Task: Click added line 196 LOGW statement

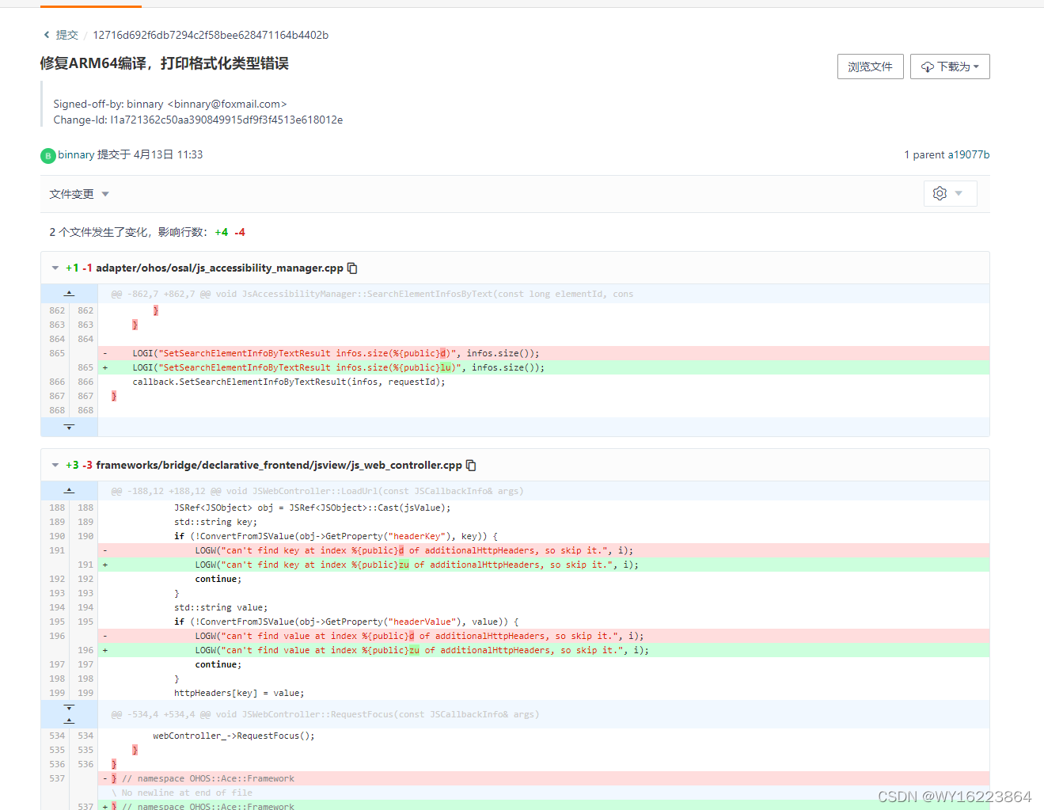Action: (x=544, y=650)
